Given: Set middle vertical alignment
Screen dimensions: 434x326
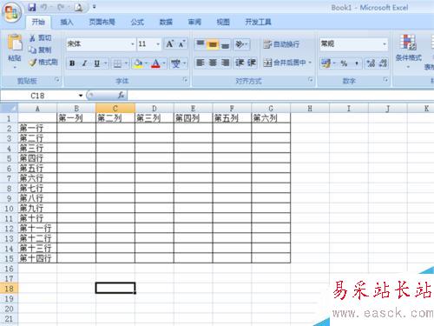Looking at the screenshot, I should [x=213, y=44].
